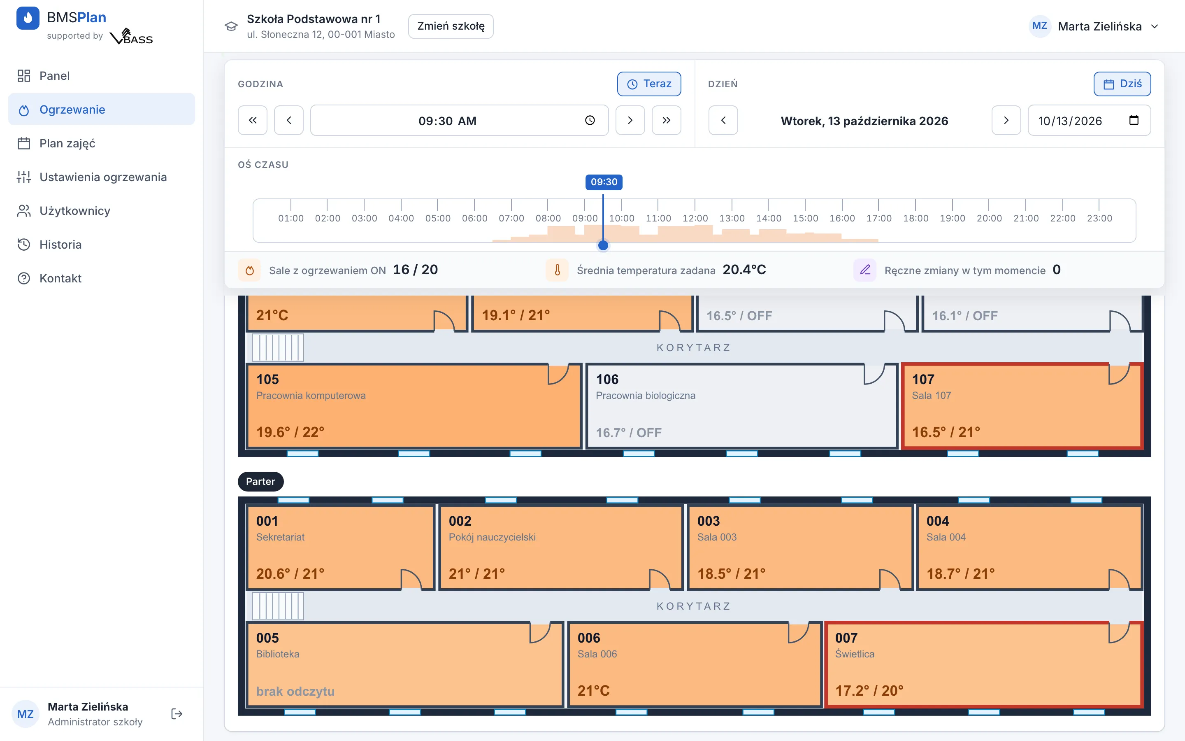
Task: Step time forward with the single right arrow
Action: (x=630, y=120)
